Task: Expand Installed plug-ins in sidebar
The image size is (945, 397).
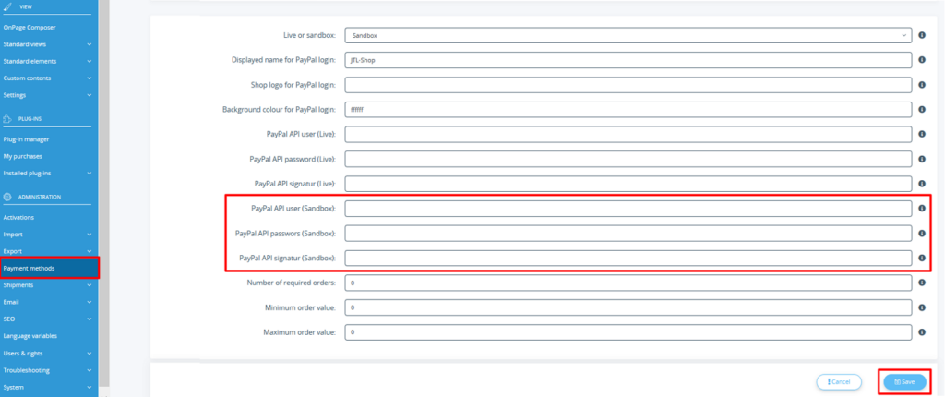Action: (x=90, y=174)
